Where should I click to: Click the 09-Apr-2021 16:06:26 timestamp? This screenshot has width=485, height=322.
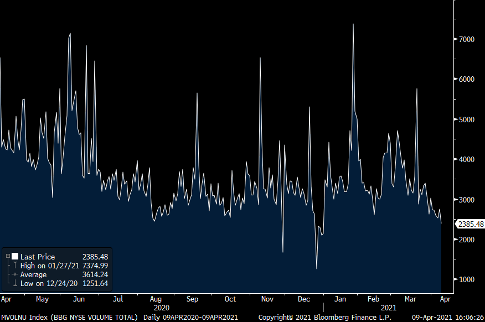tap(447, 318)
